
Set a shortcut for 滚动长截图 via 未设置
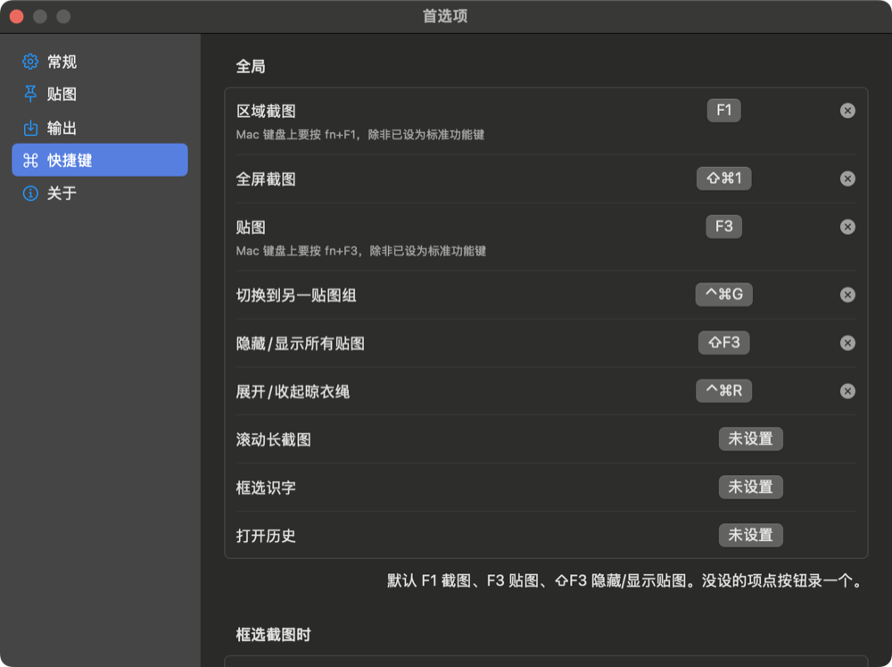coord(750,439)
